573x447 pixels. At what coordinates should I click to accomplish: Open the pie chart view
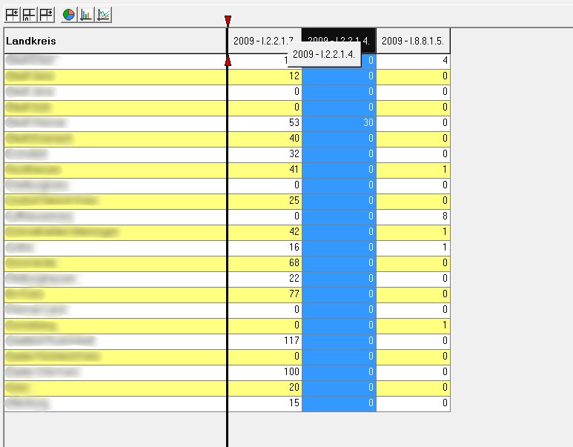[x=69, y=14]
